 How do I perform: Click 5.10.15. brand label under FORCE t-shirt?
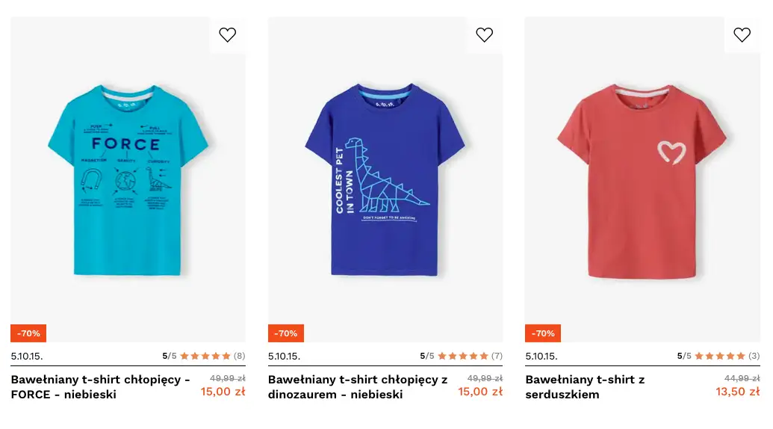pyautogui.click(x=27, y=356)
